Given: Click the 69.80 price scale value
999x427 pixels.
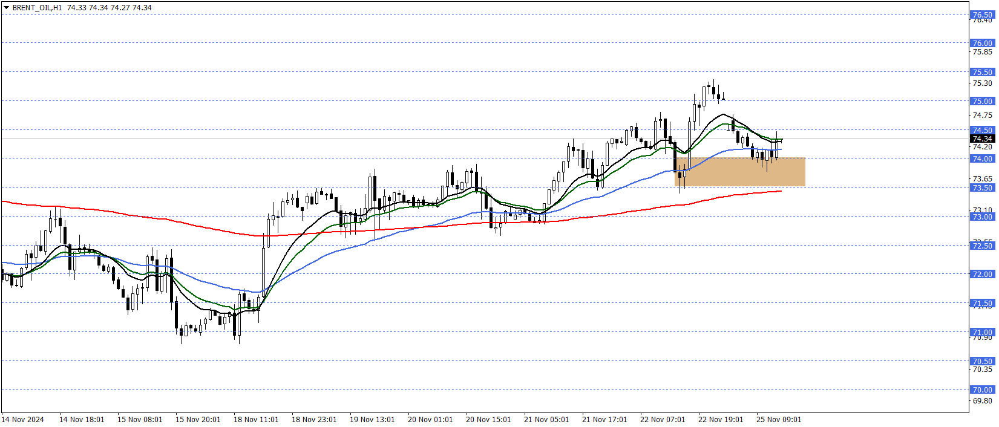Looking at the screenshot, I should pos(982,400).
